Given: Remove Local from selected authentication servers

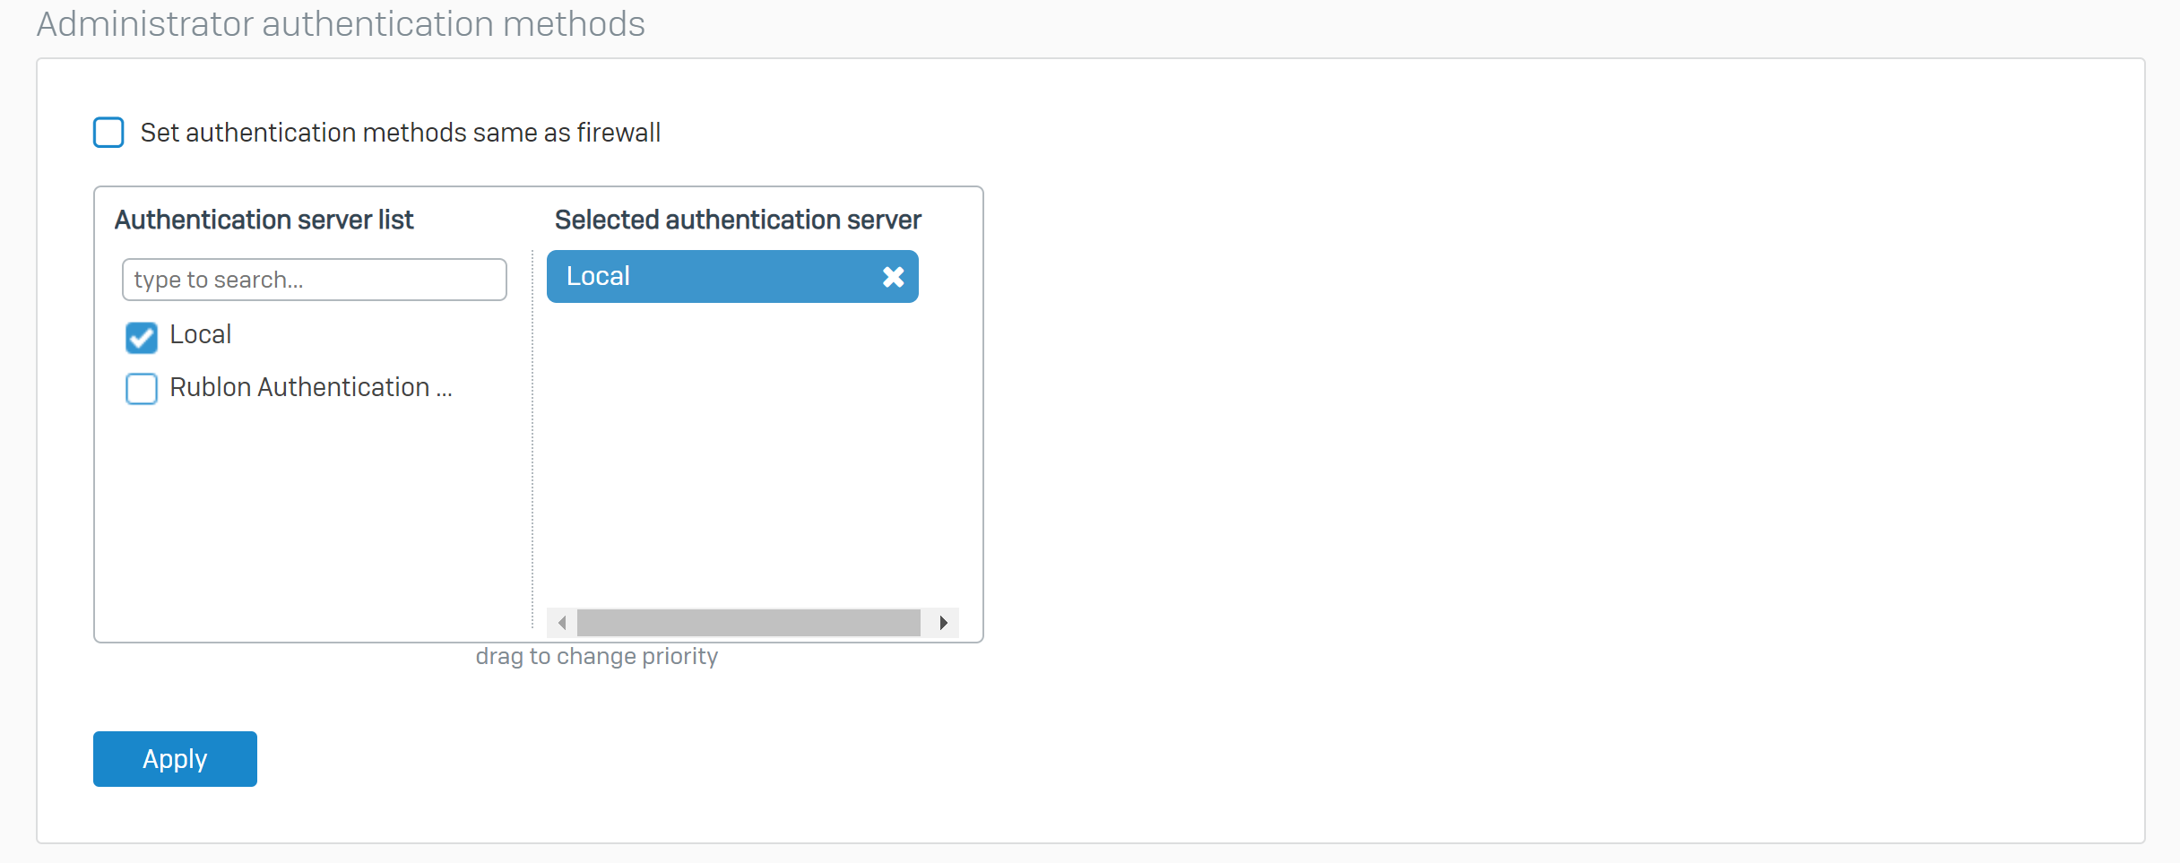Looking at the screenshot, I should pos(893,277).
